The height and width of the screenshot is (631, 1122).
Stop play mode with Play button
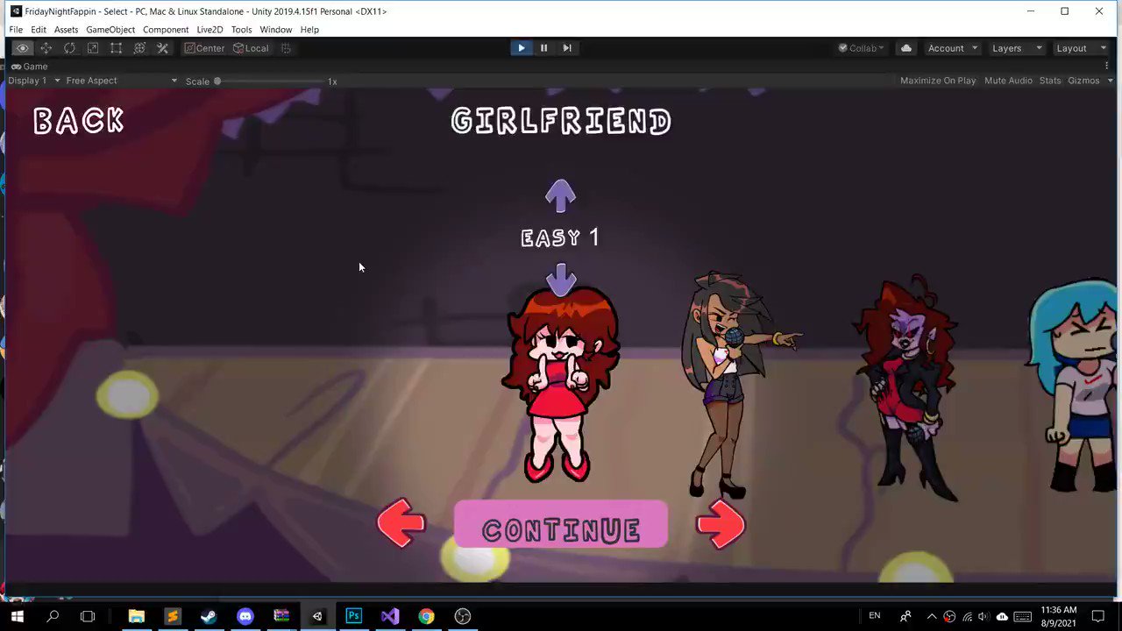[521, 48]
